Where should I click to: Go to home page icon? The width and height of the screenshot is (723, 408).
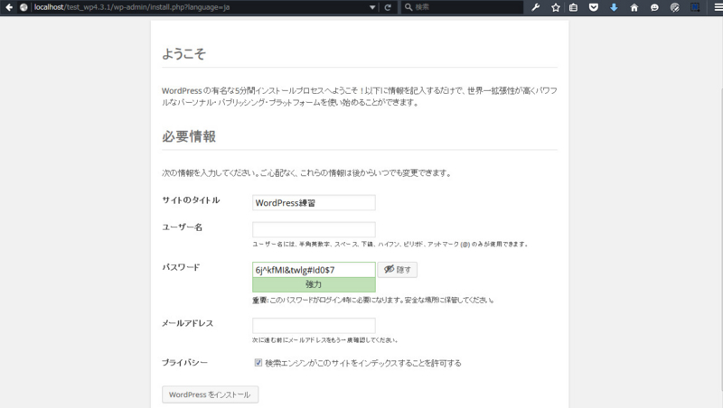pos(634,7)
